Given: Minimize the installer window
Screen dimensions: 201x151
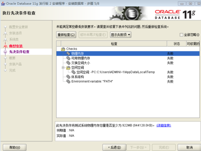Looking at the screenshot, I should (x=182, y=4).
